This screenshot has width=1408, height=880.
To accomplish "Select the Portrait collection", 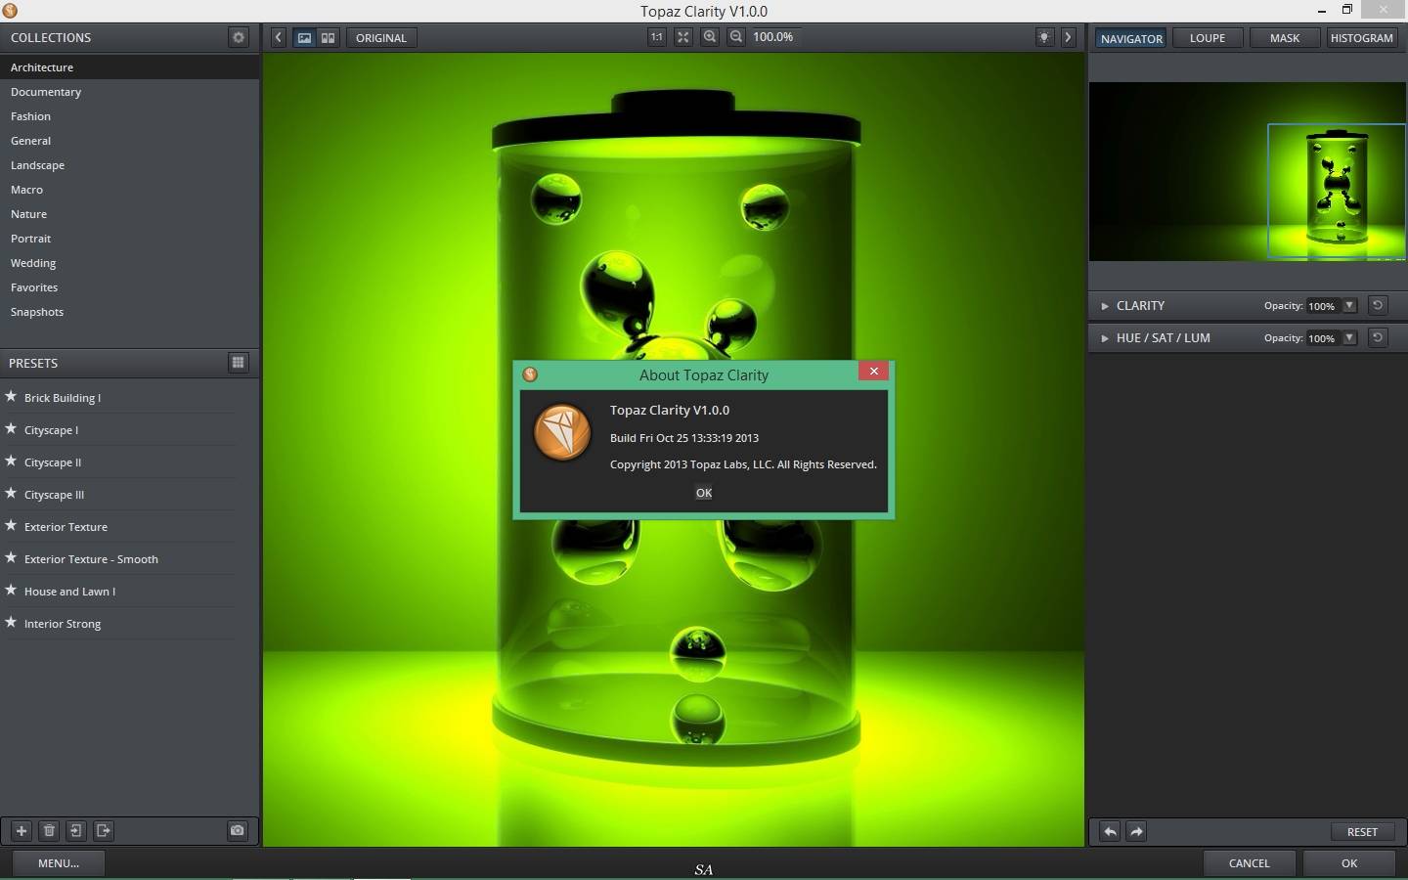I will pos(129,239).
